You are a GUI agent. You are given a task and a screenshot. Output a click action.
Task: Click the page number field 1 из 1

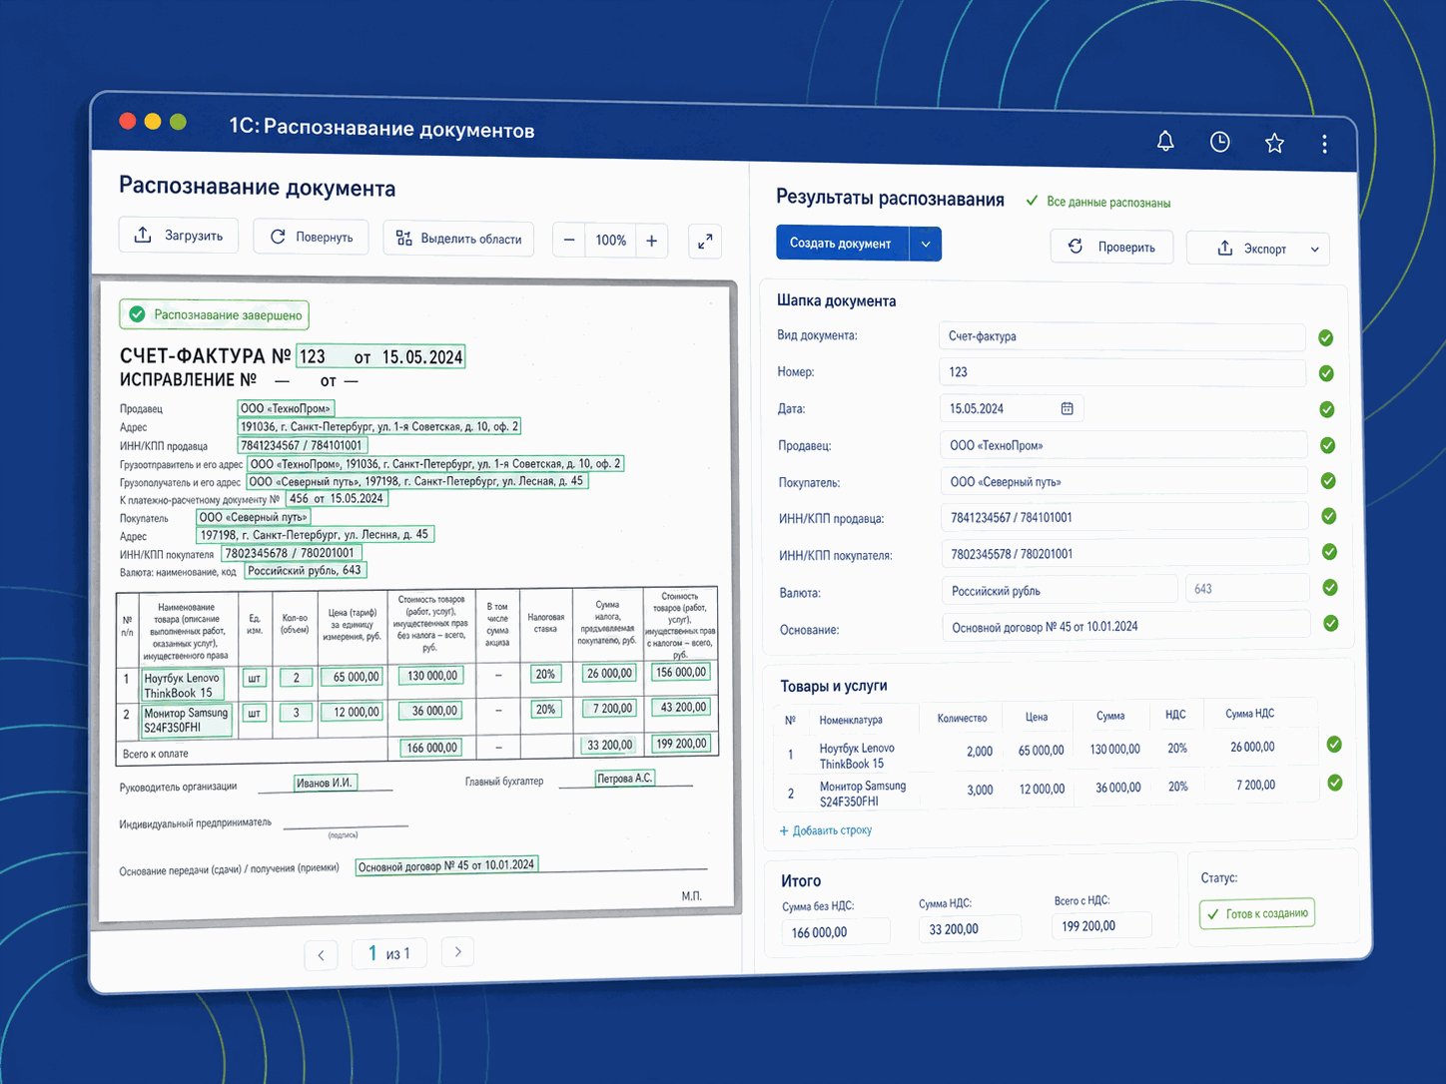pyautogui.click(x=389, y=953)
